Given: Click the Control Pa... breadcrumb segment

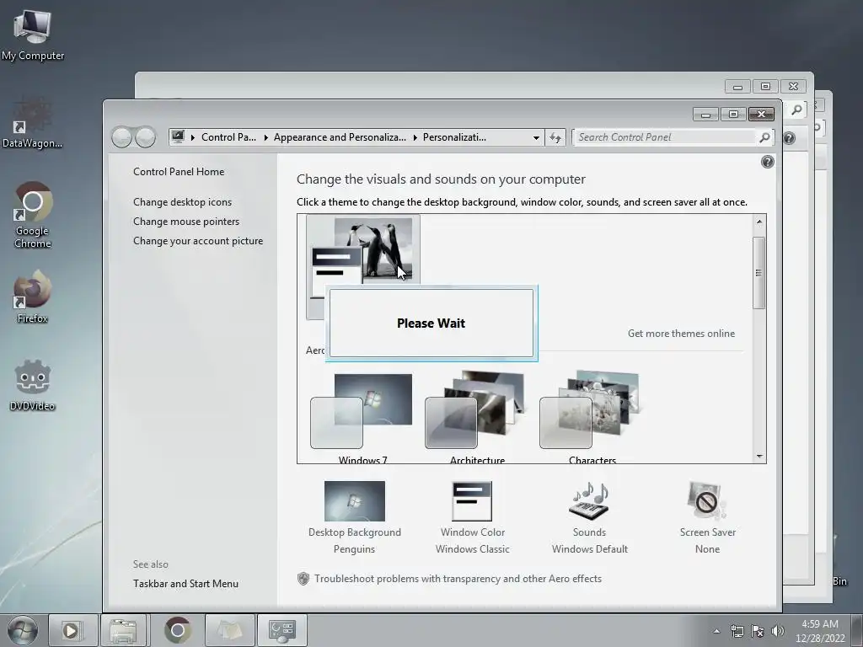Looking at the screenshot, I should [228, 137].
